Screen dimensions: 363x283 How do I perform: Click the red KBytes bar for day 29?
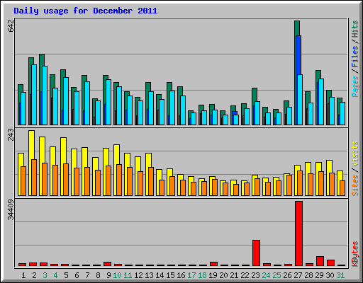tap(320, 261)
